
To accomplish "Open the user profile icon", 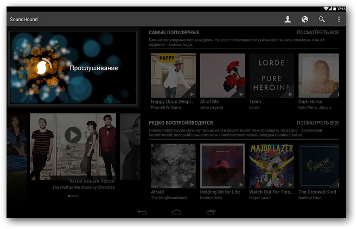I will [288, 19].
